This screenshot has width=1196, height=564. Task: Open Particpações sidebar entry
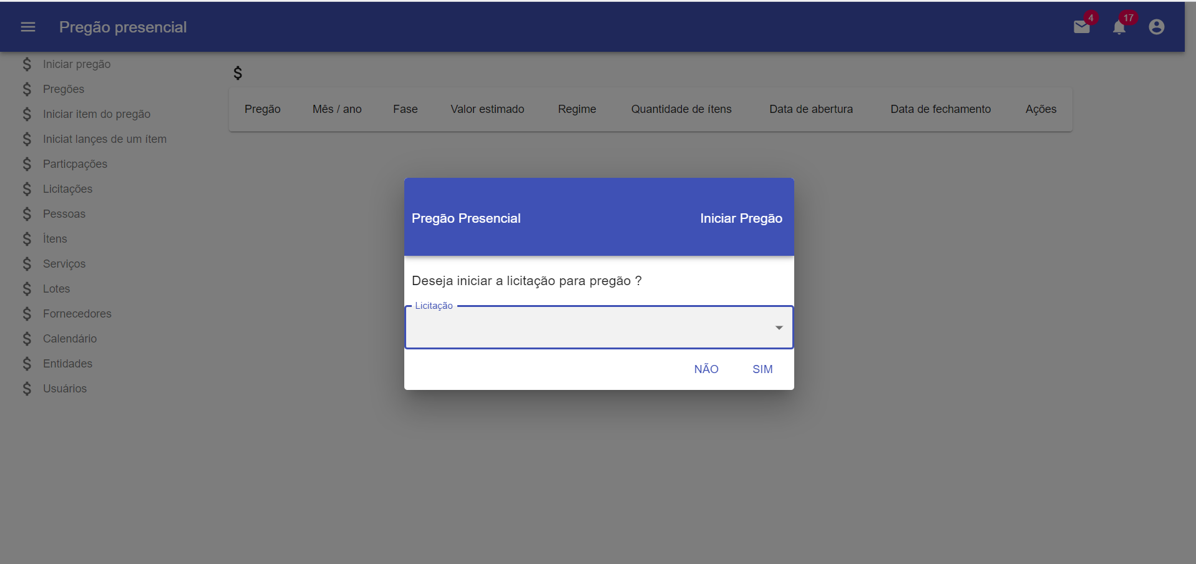75,164
